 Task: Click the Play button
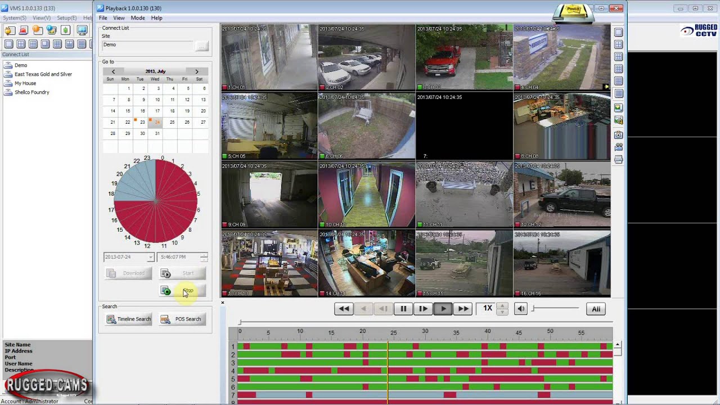click(x=443, y=308)
